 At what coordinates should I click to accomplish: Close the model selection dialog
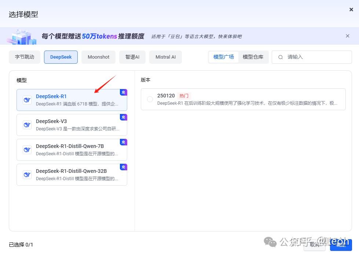(351, 10)
